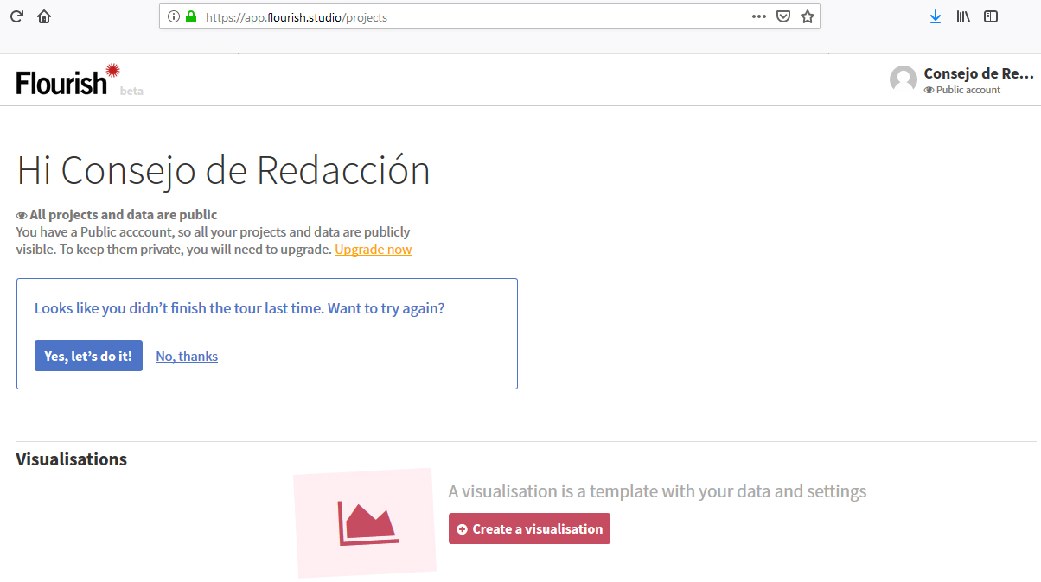Go to the browser home page icon
The image size is (1041, 582).
coord(44,16)
